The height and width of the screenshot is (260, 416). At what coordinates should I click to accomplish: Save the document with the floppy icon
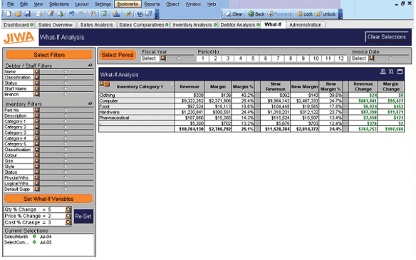click(x=28, y=14)
